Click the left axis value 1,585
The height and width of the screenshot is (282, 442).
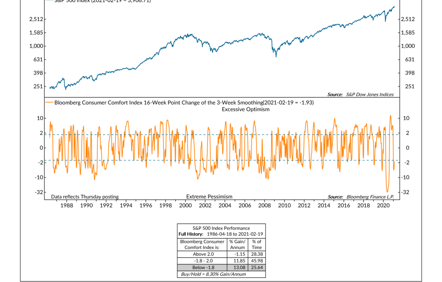tap(36, 33)
